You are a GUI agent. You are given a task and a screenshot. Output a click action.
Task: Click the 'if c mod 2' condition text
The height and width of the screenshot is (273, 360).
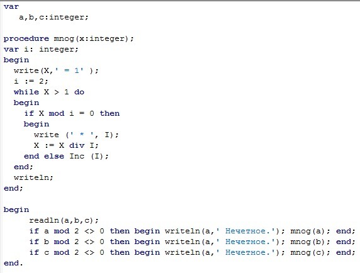[54, 253]
